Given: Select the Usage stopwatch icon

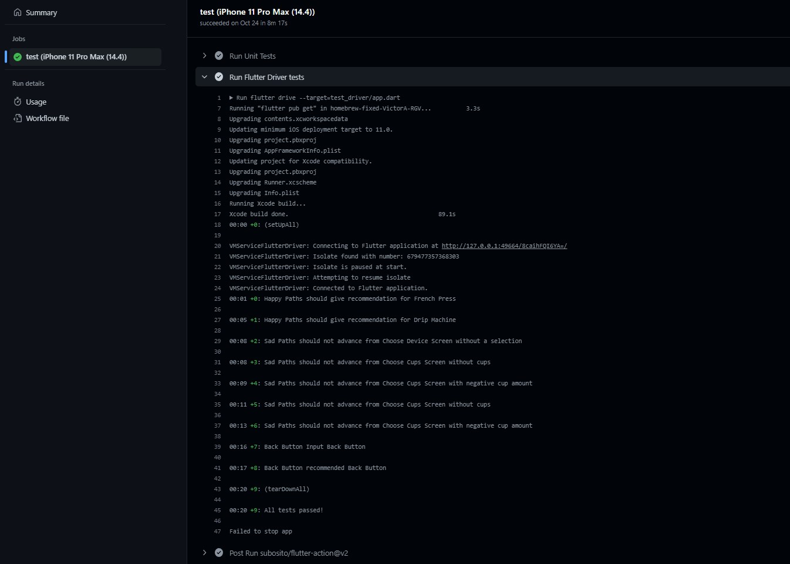Looking at the screenshot, I should point(18,102).
